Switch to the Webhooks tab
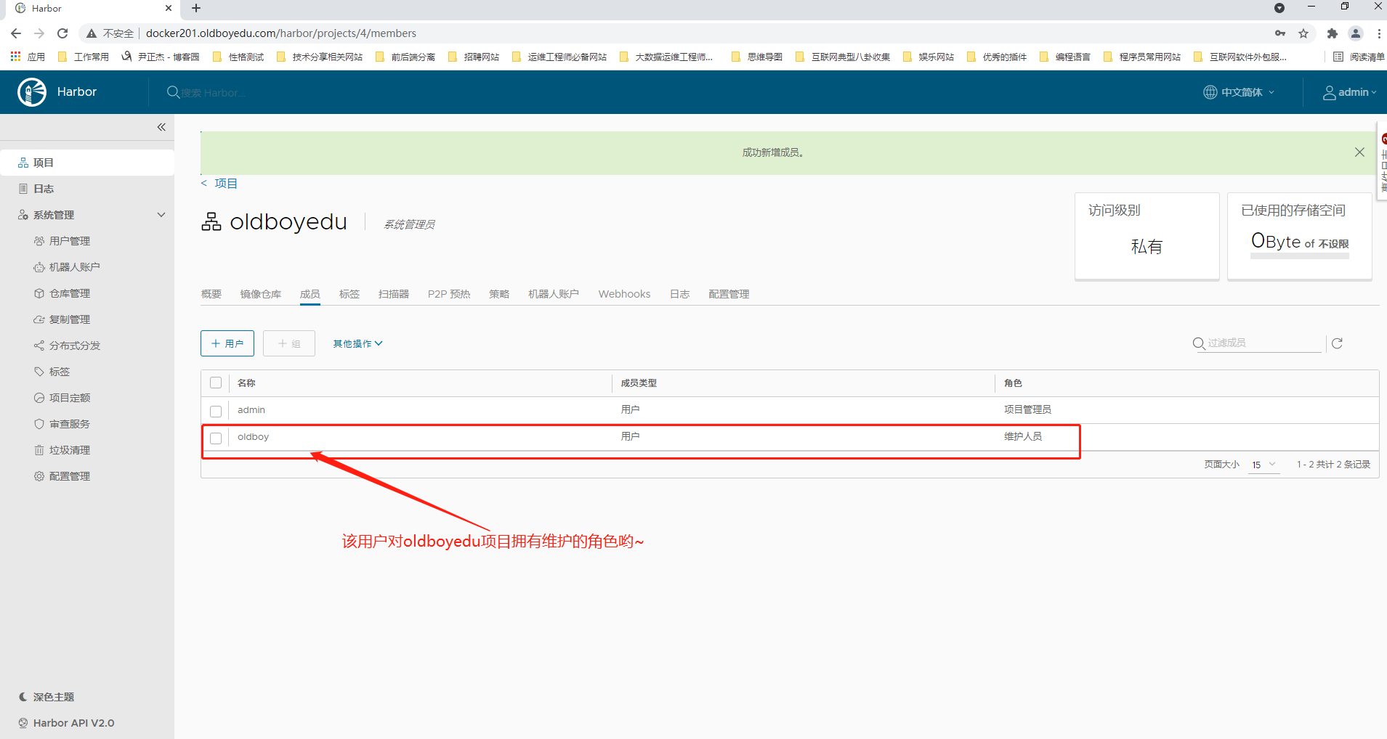This screenshot has height=739, width=1387. click(624, 294)
